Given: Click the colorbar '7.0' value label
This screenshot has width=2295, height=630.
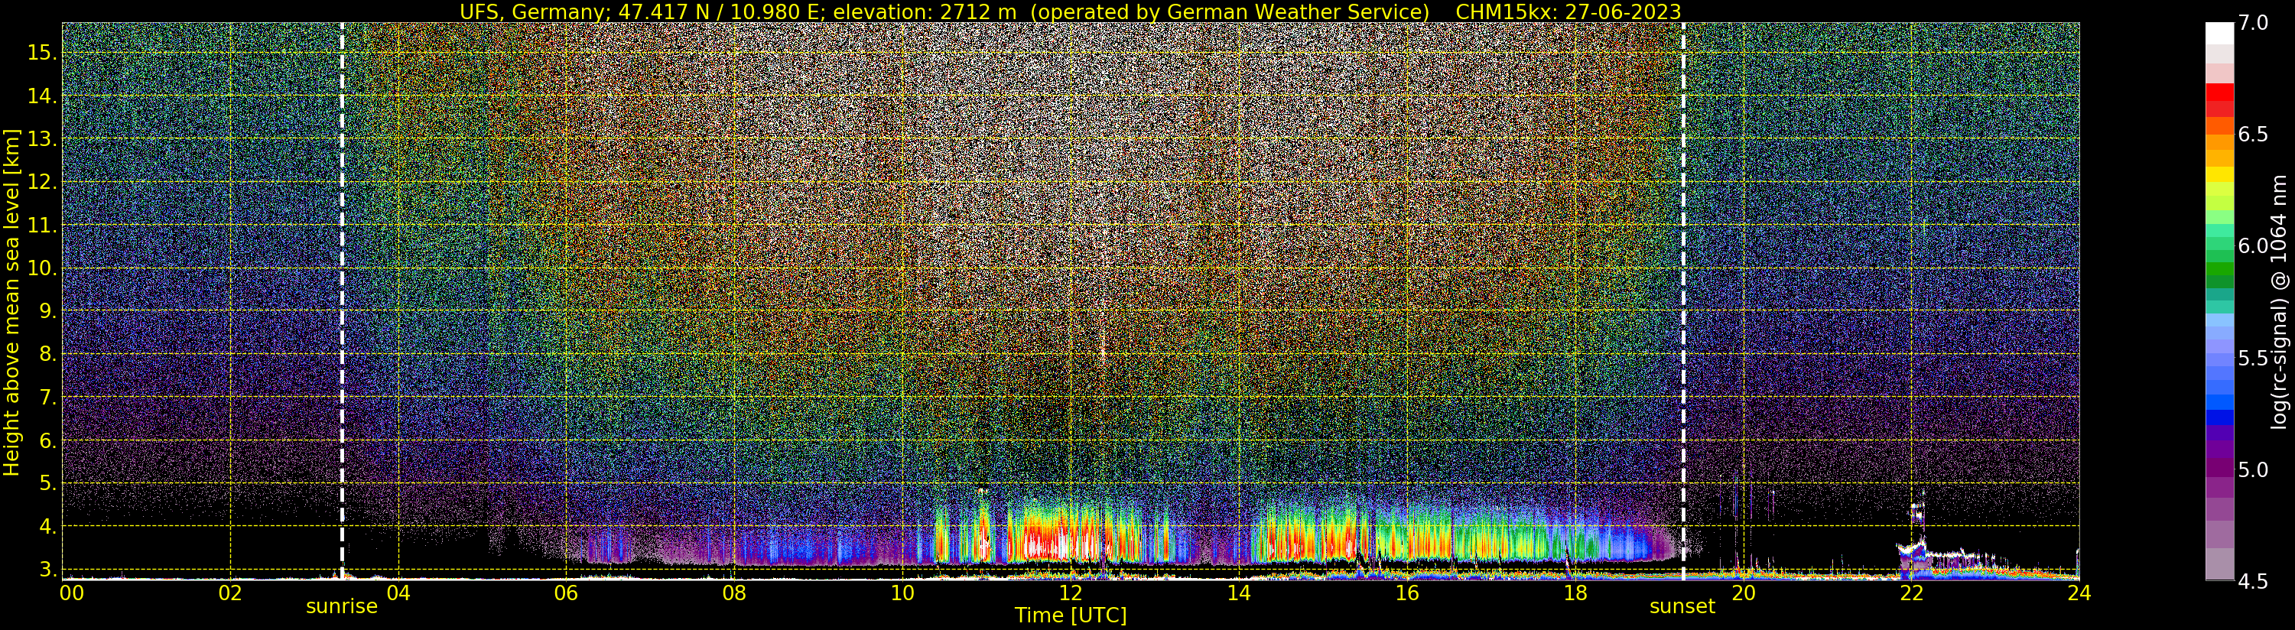Looking at the screenshot, I should [x=2253, y=23].
